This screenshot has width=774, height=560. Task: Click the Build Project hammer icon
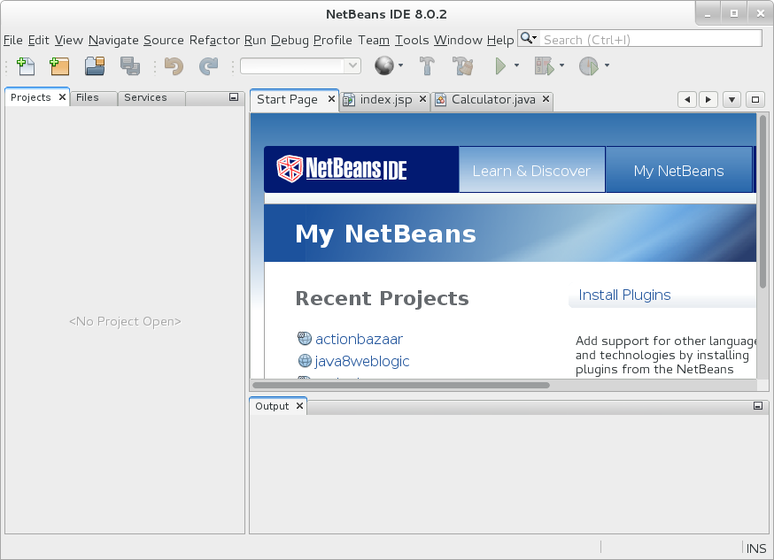427,65
